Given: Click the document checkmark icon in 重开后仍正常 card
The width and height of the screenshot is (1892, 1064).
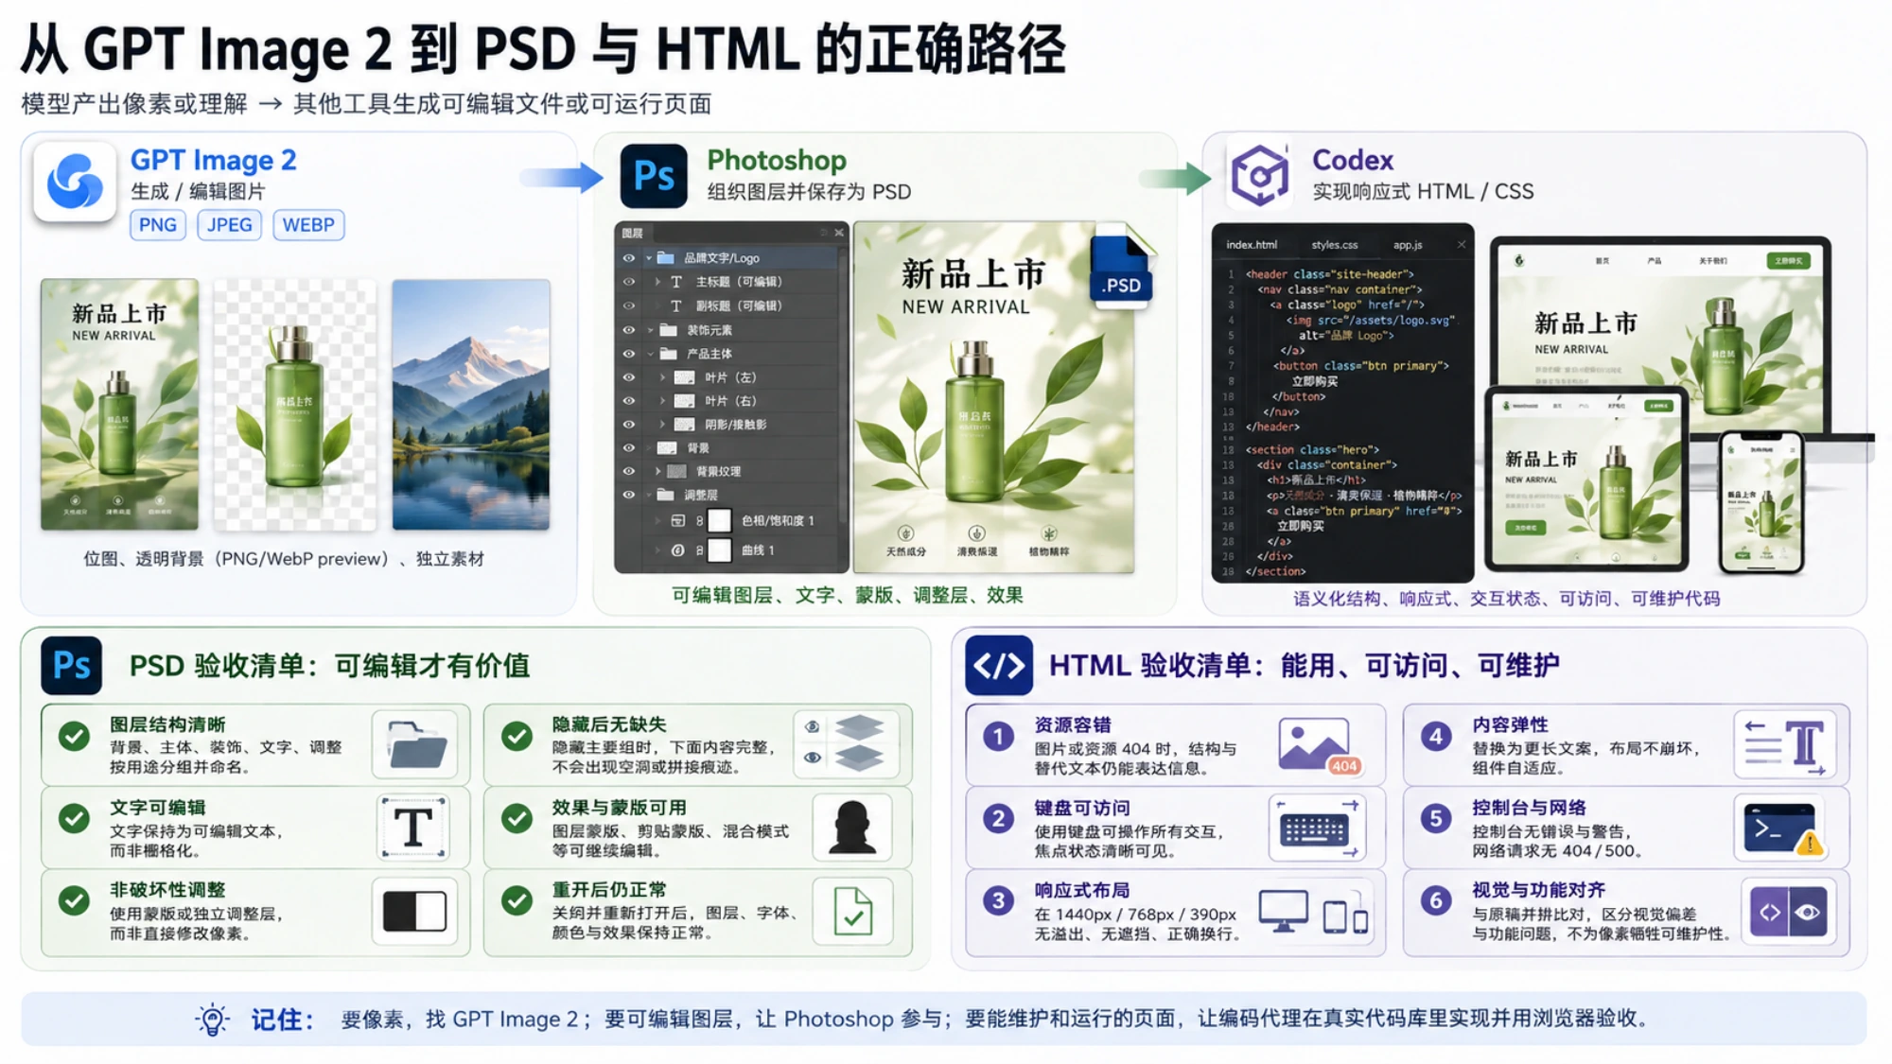Looking at the screenshot, I should click(853, 912).
